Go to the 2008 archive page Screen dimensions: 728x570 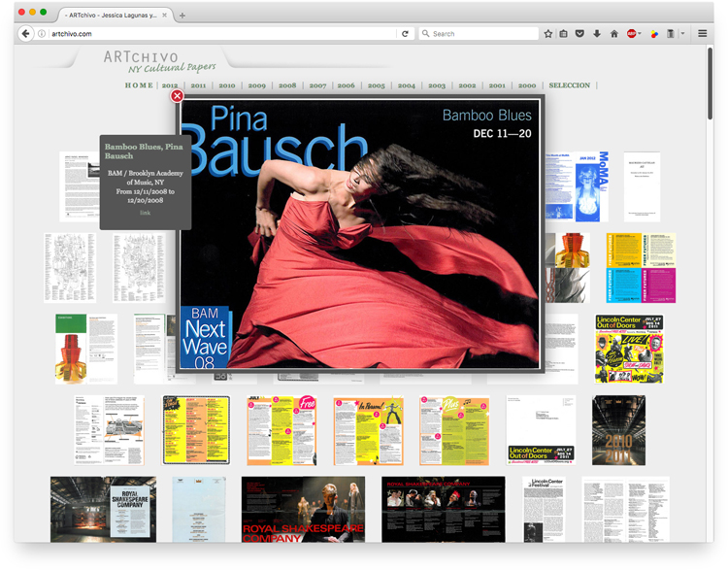point(287,85)
